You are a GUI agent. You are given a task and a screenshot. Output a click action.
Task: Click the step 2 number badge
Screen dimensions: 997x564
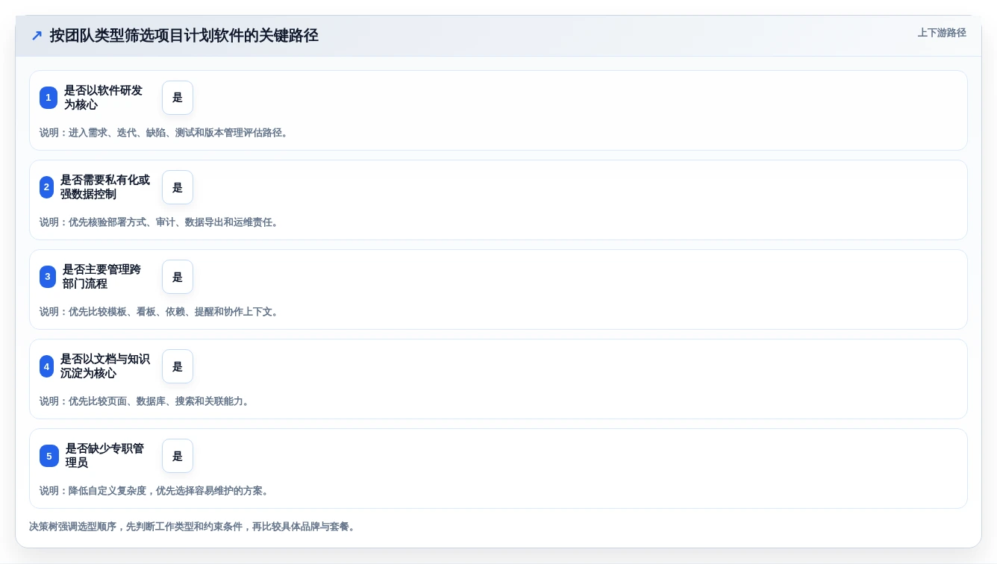(x=46, y=187)
